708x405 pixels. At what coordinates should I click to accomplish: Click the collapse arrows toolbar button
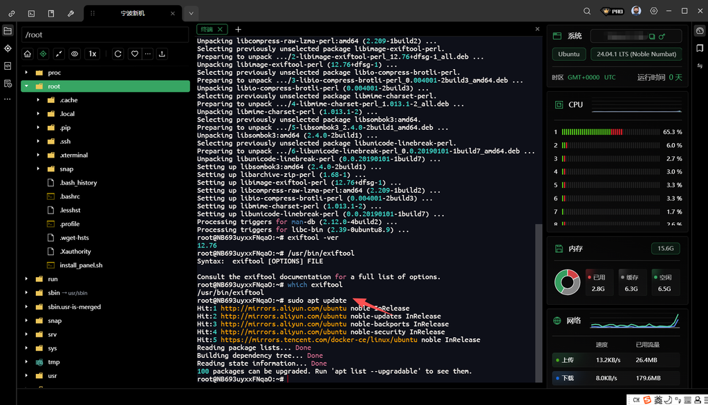pos(59,54)
